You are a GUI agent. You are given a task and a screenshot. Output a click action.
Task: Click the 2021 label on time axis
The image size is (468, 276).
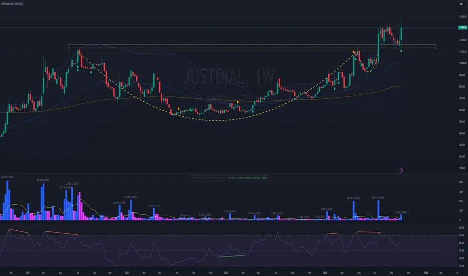28,272
